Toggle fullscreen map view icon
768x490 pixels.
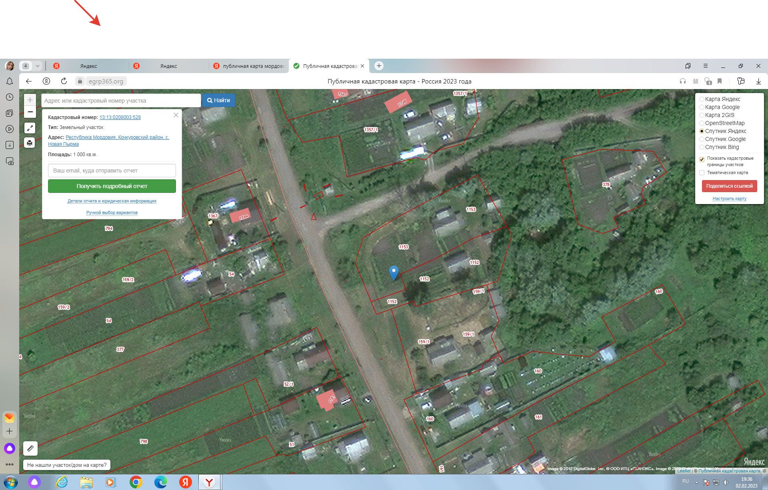30,128
